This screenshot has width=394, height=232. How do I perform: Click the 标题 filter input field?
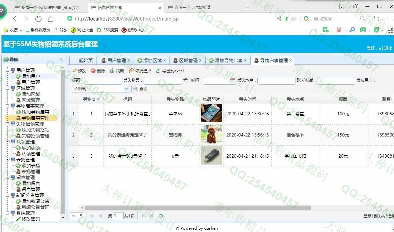tap(103, 80)
